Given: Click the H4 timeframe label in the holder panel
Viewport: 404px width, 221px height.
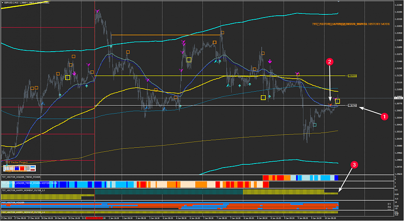Looking at the screenshot, I should point(389,207).
